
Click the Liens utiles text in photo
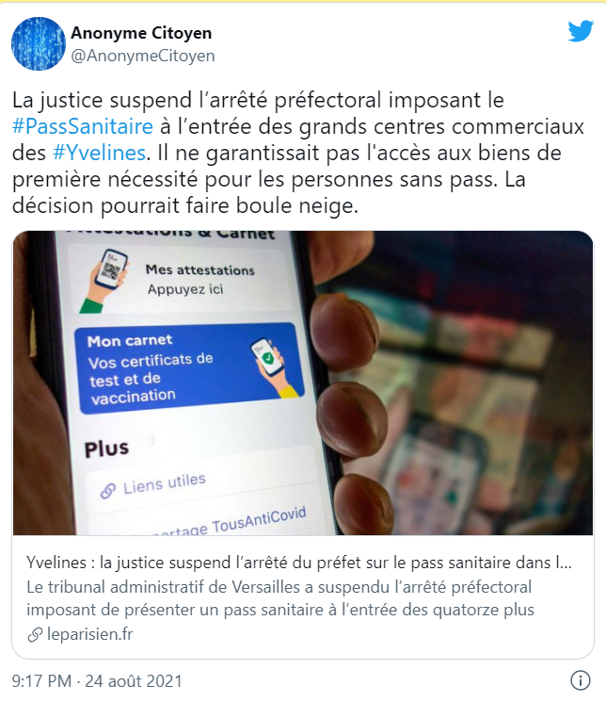coord(164,483)
